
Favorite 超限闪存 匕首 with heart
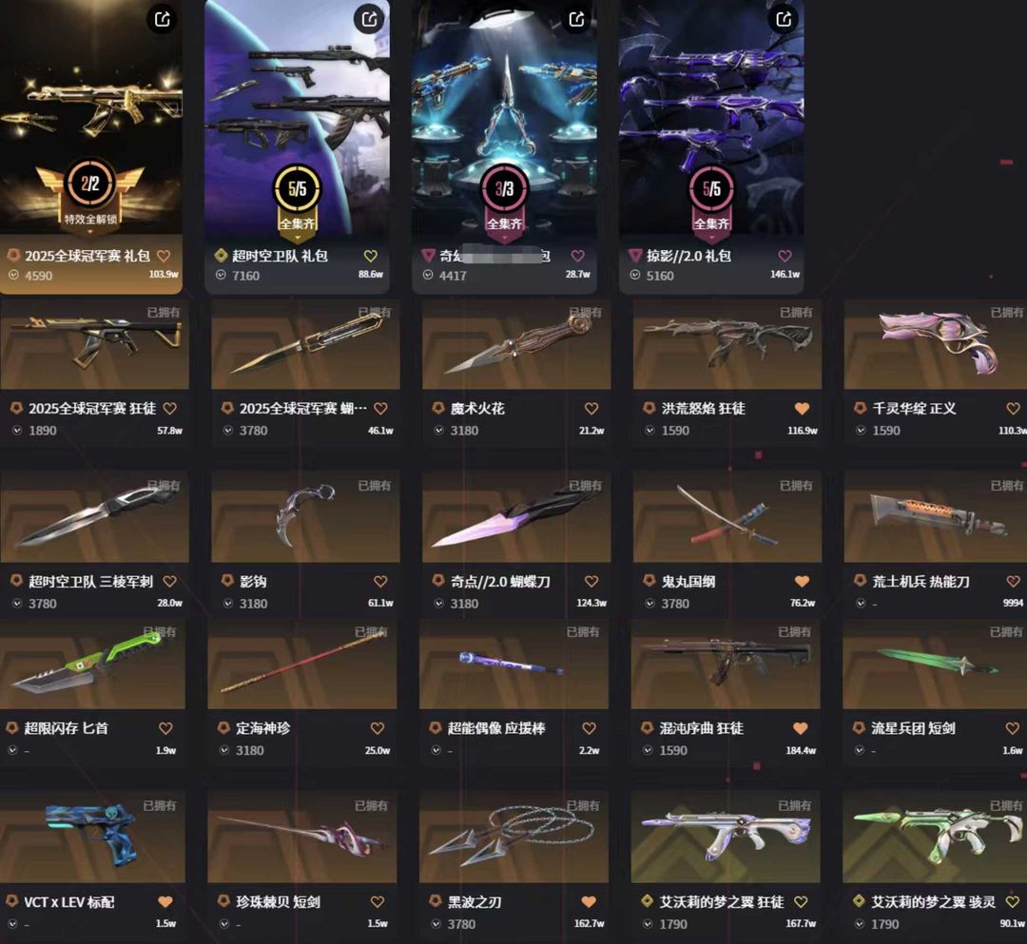(165, 728)
